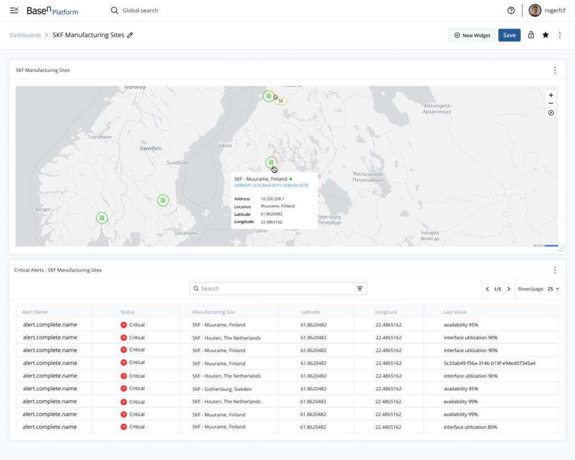Viewport: 575px width, 460px height.
Task: Click the 50 cluster badge on map
Action: pos(281,101)
